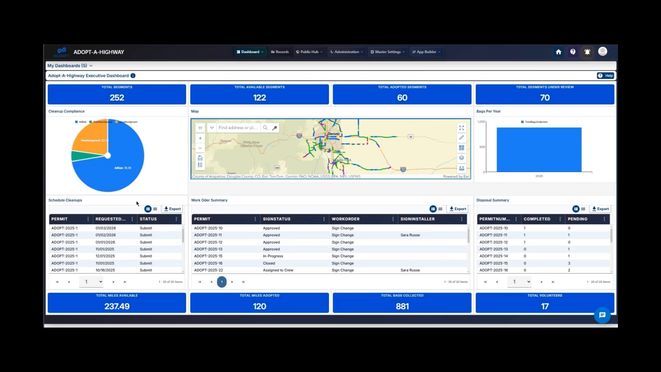This screenshot has width=661, height=372.
Task: Select the map edit pencil tool
Action: pyautogui.click(x=462, y=137)
